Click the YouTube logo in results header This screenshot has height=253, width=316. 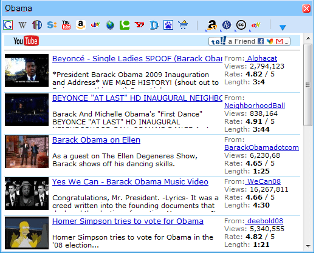26,41
